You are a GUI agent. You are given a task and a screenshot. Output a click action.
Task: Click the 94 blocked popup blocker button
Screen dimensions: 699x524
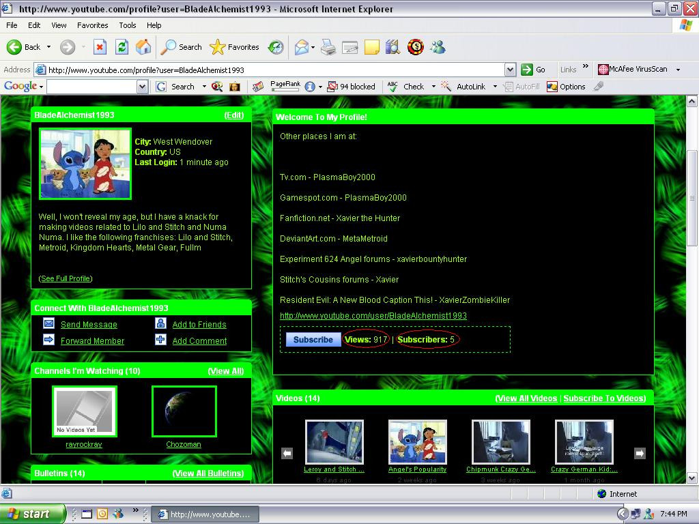(352, 87)
